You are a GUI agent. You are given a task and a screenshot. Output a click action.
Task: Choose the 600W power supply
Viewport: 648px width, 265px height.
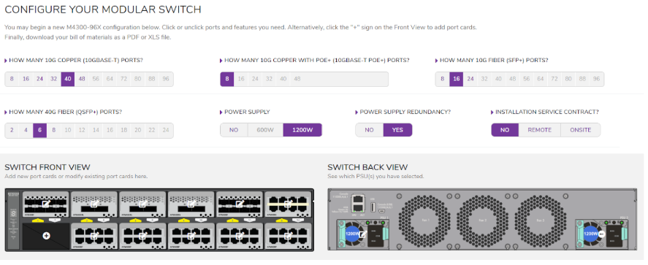(x=266, y=130)
